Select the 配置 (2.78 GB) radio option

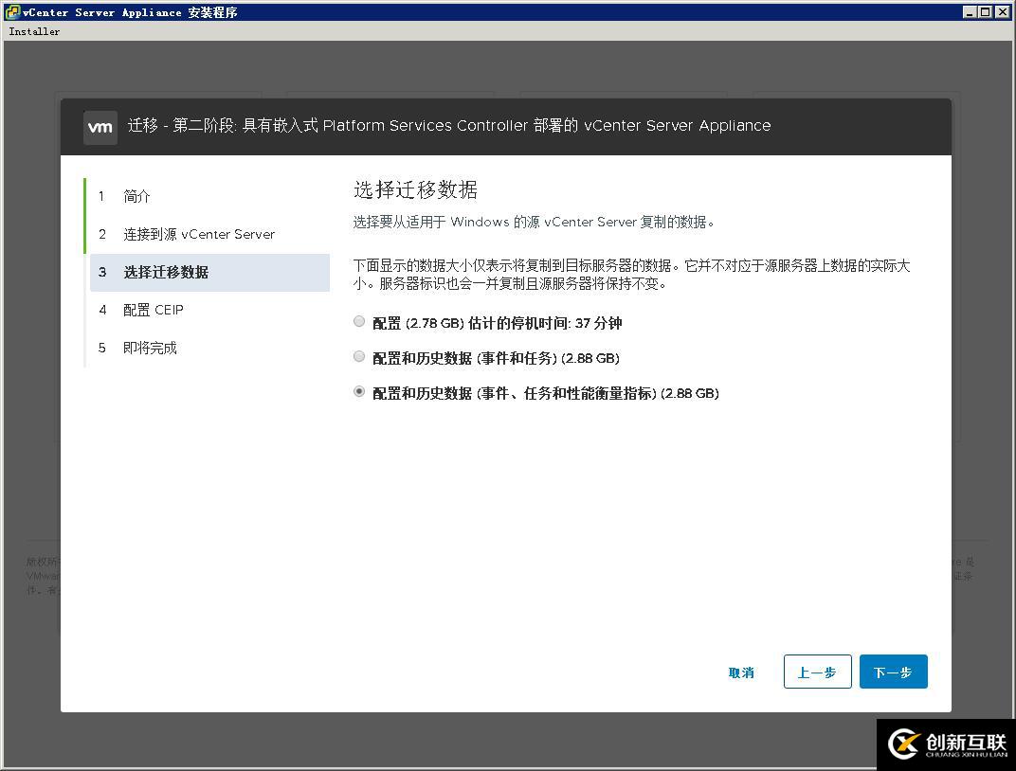359,322
